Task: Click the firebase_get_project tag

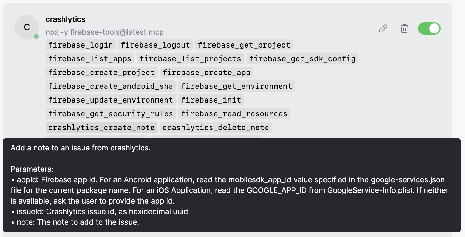Action: 244,45
